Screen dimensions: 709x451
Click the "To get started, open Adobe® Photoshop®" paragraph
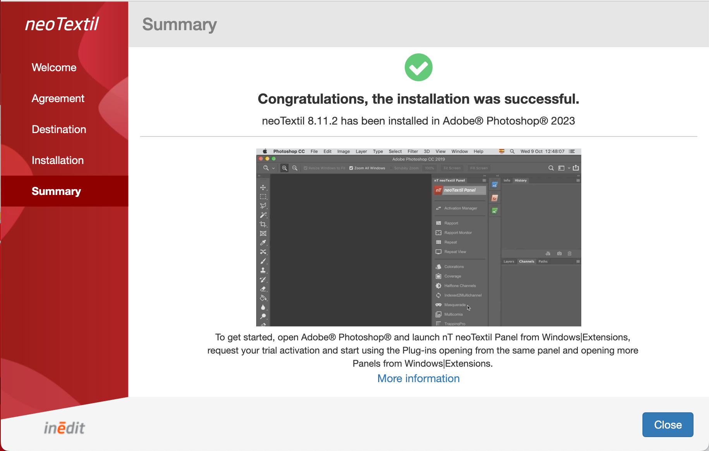pyautogui.click(x=423, y=350)
